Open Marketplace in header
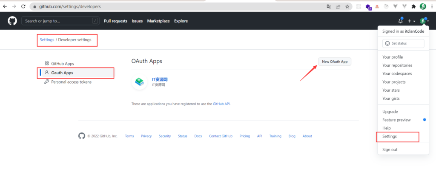The width and height of the screenshot is (436, 169). pos(158,21)
